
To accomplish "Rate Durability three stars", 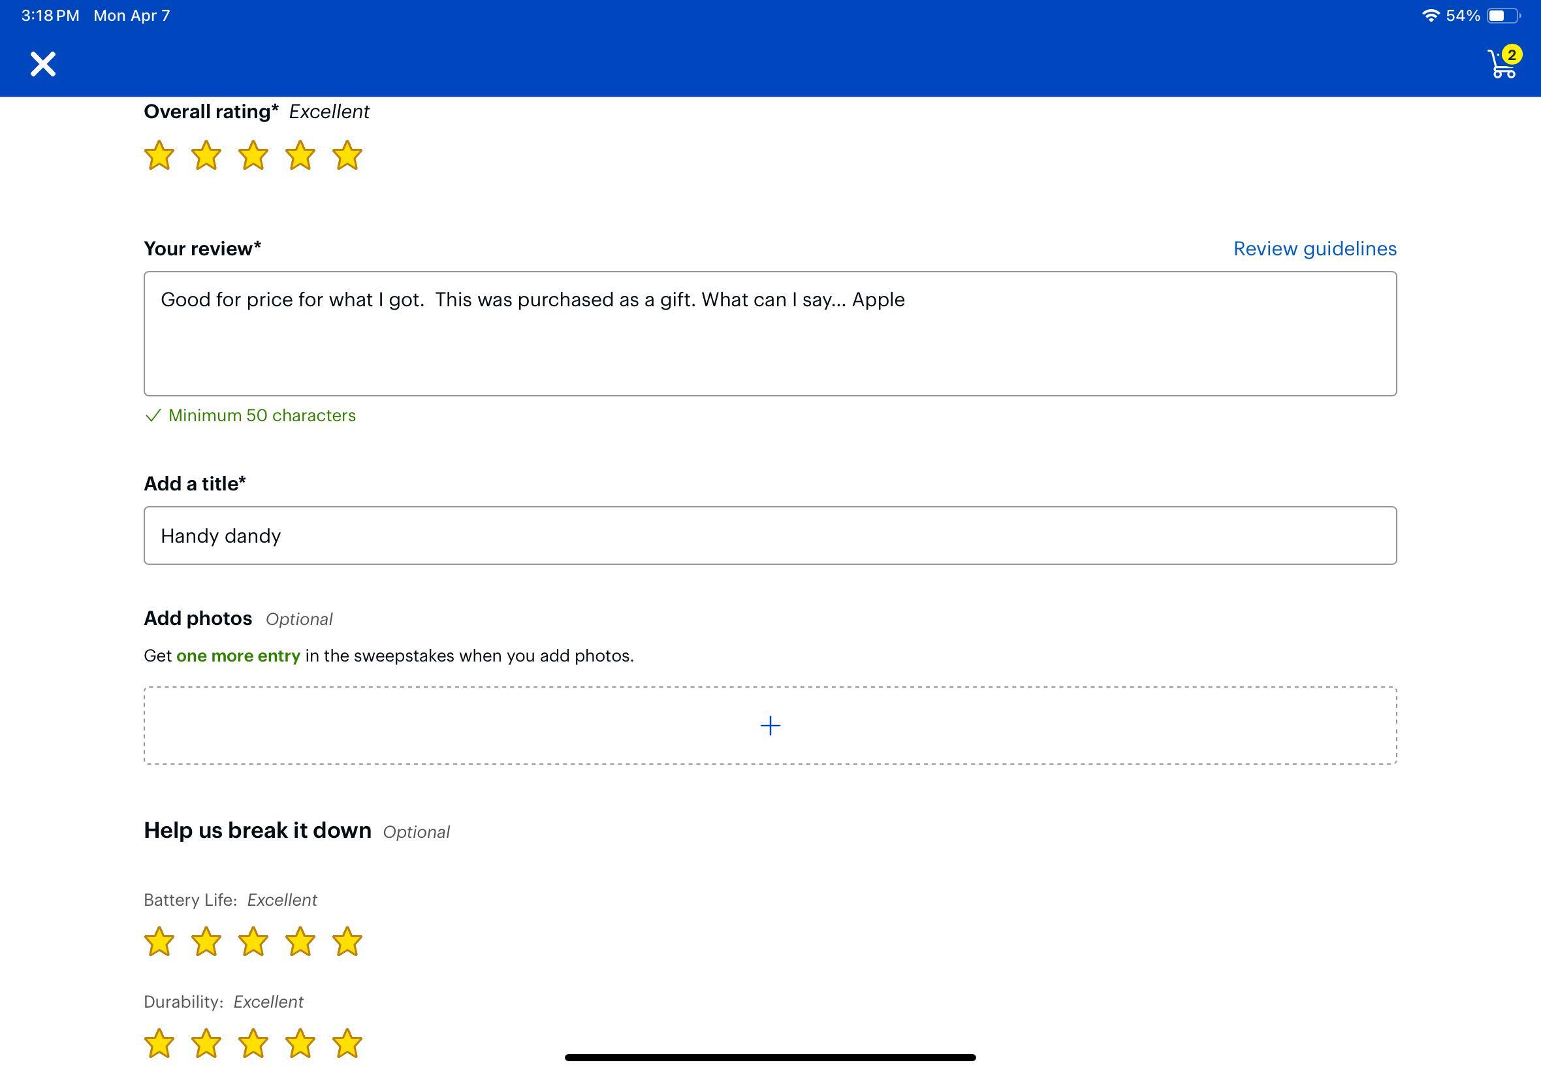I will [x=253, y=1044].
